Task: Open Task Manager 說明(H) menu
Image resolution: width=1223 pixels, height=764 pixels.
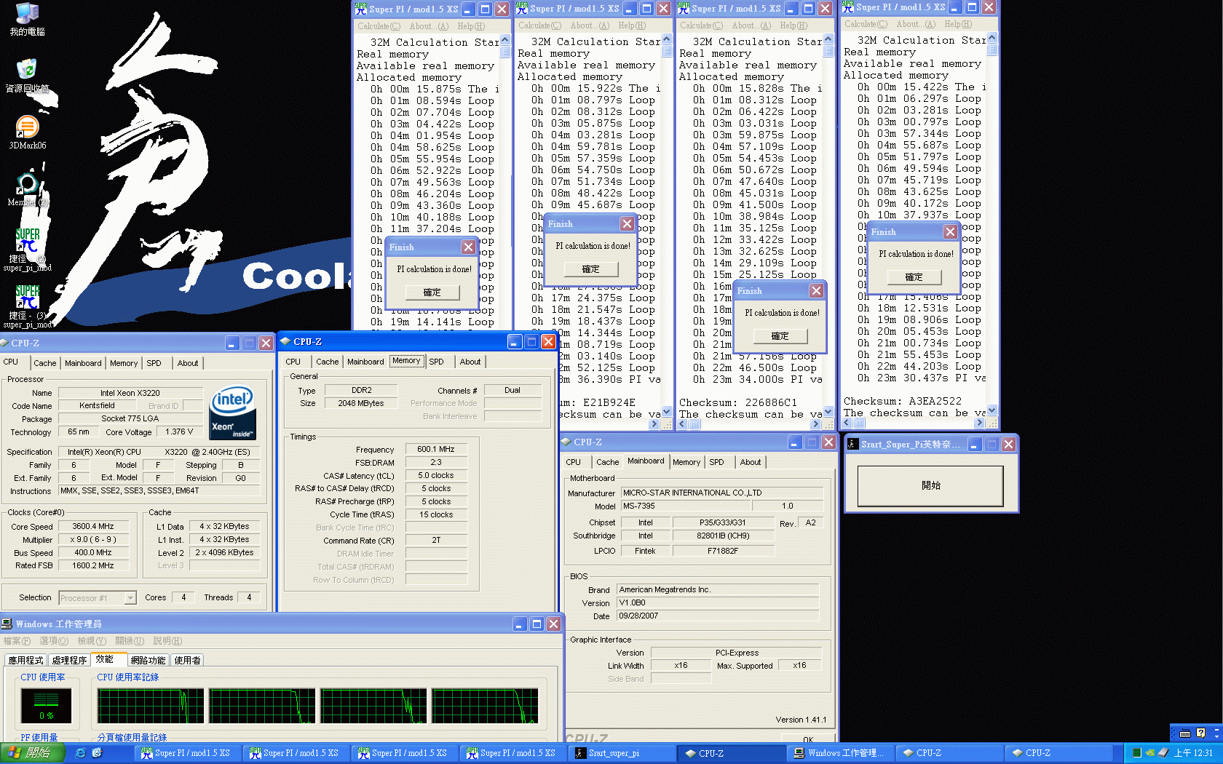Action: click(167, 641)
